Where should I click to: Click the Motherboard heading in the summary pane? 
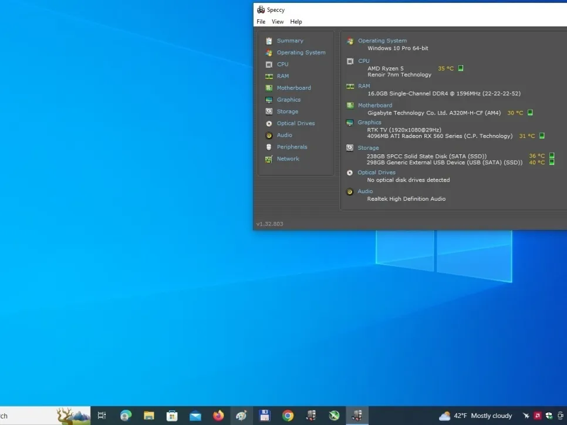coord(375,105)
